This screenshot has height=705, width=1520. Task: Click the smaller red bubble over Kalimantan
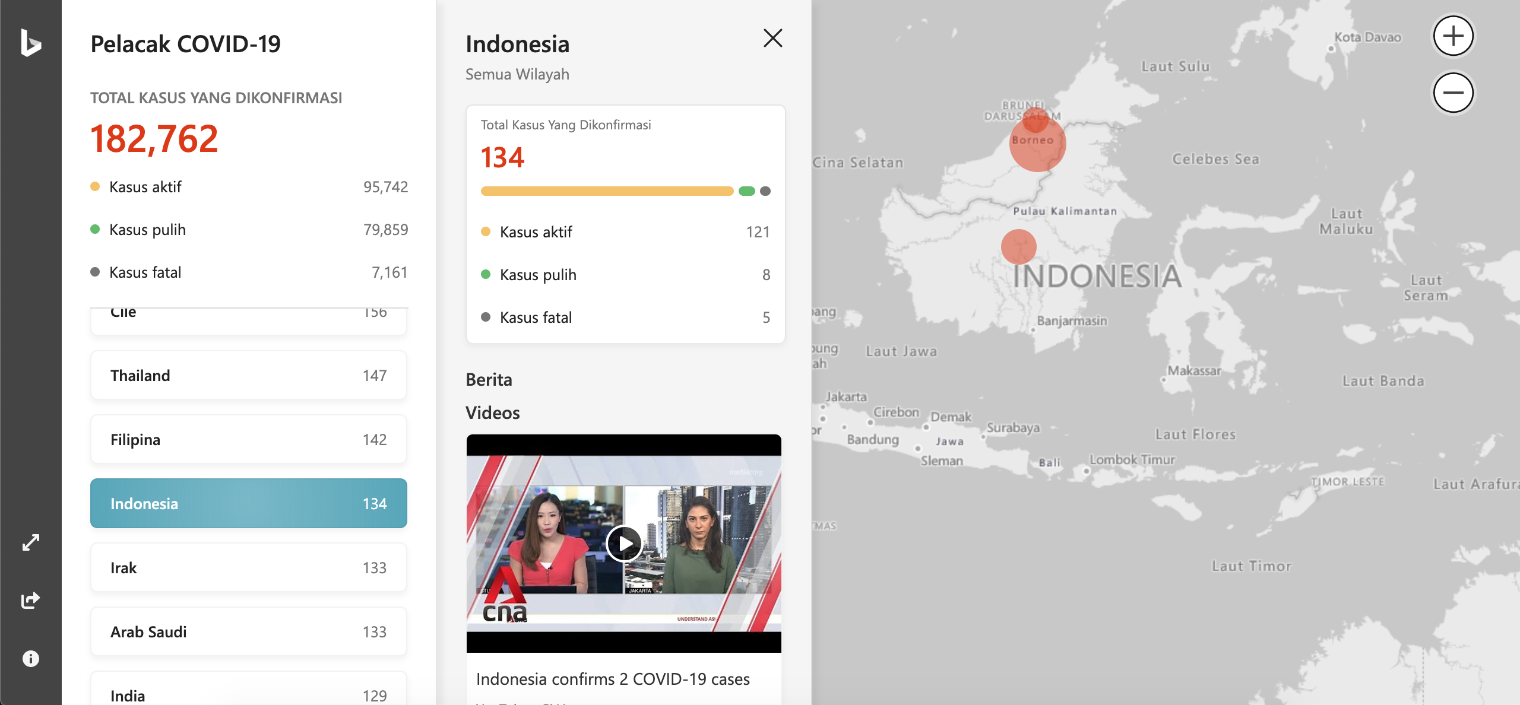[1018, 246]
